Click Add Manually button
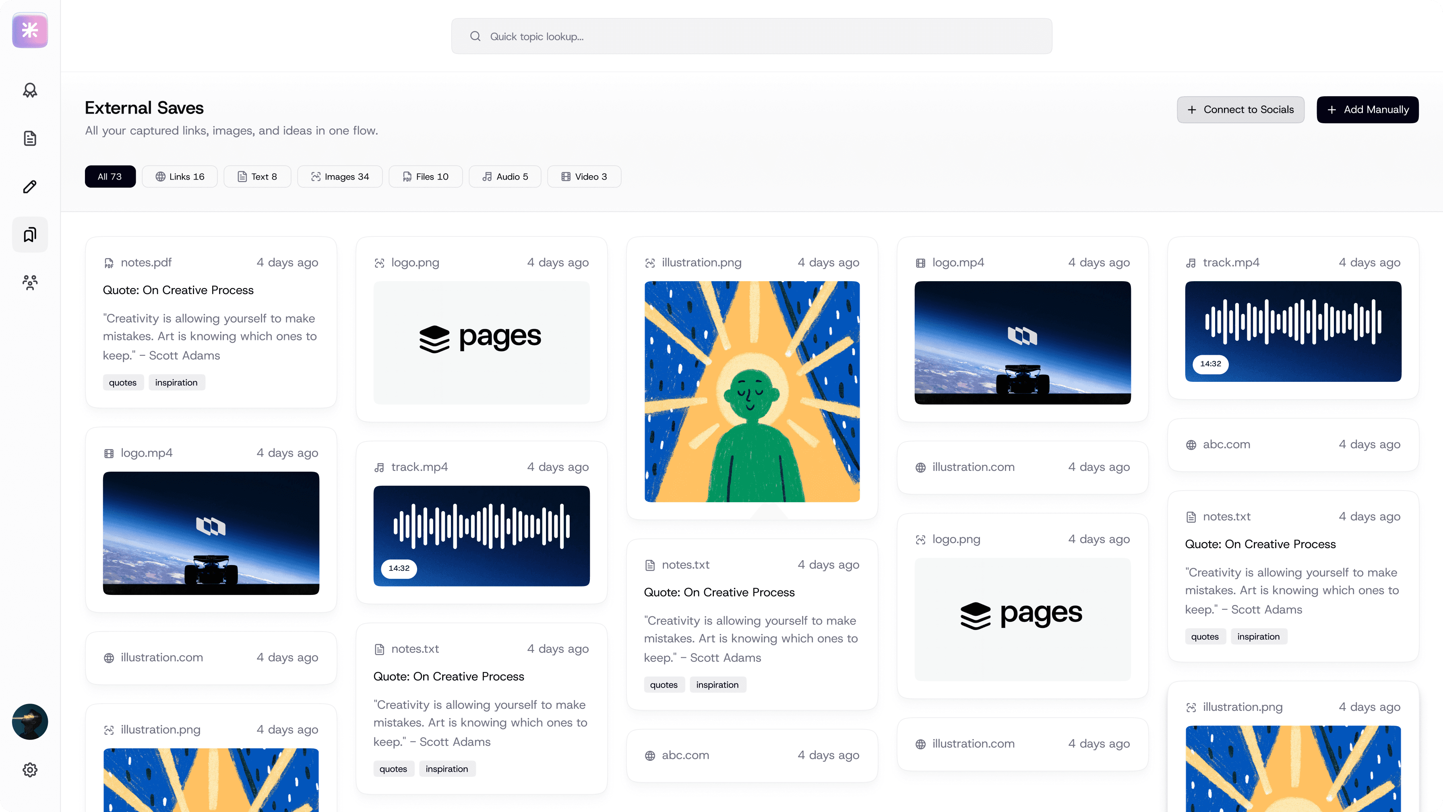This screenshot has height=812, width=1443. [x=1367, y=110]
